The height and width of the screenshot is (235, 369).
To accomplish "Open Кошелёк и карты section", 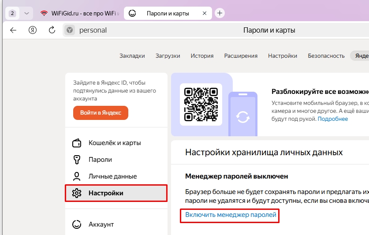I will click(x=115, y=143).
